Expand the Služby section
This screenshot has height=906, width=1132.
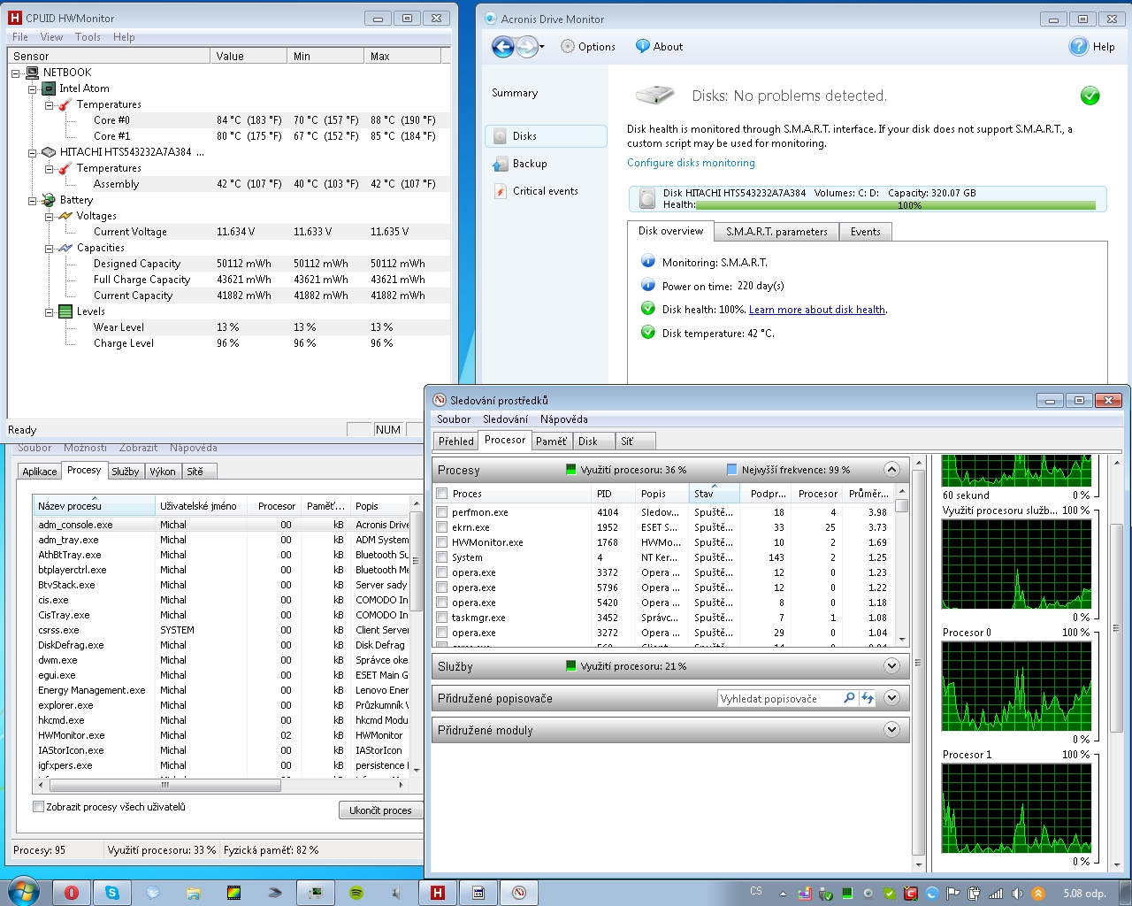tap(891, 666)
